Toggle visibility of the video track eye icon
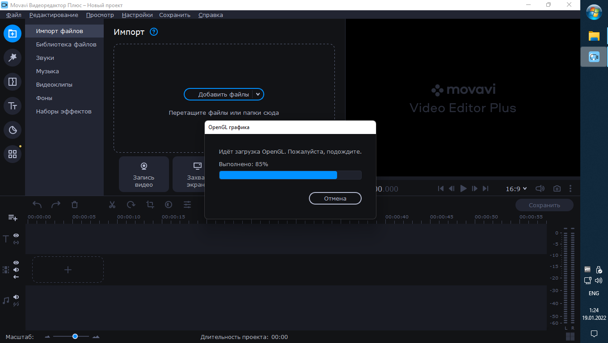The width and height of the screenshot is (608, 343). (x=16, y=263)
